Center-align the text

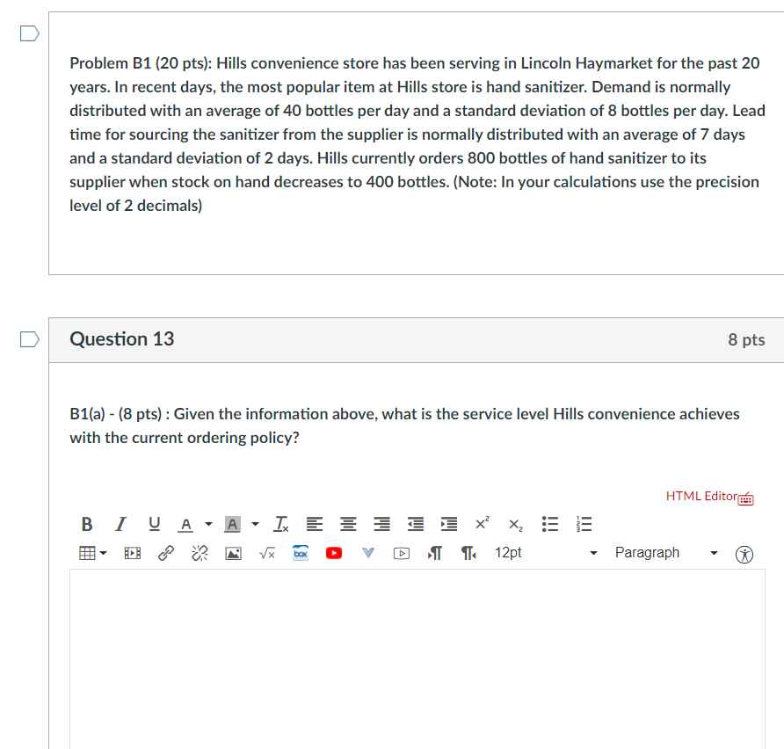347,524
